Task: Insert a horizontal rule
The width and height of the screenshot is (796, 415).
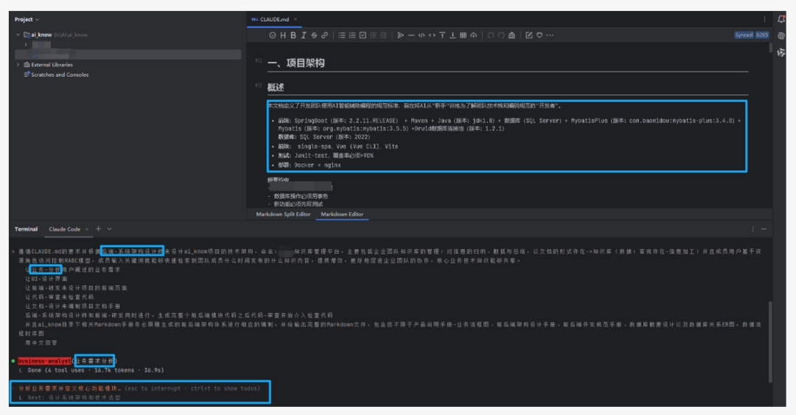Action: pyautogui.click(x=411, y=35)
